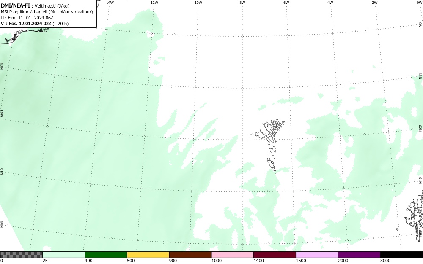Click the dark maroon legend swatch
This screenshot has width=423, height=264.
tap(275, 255)
